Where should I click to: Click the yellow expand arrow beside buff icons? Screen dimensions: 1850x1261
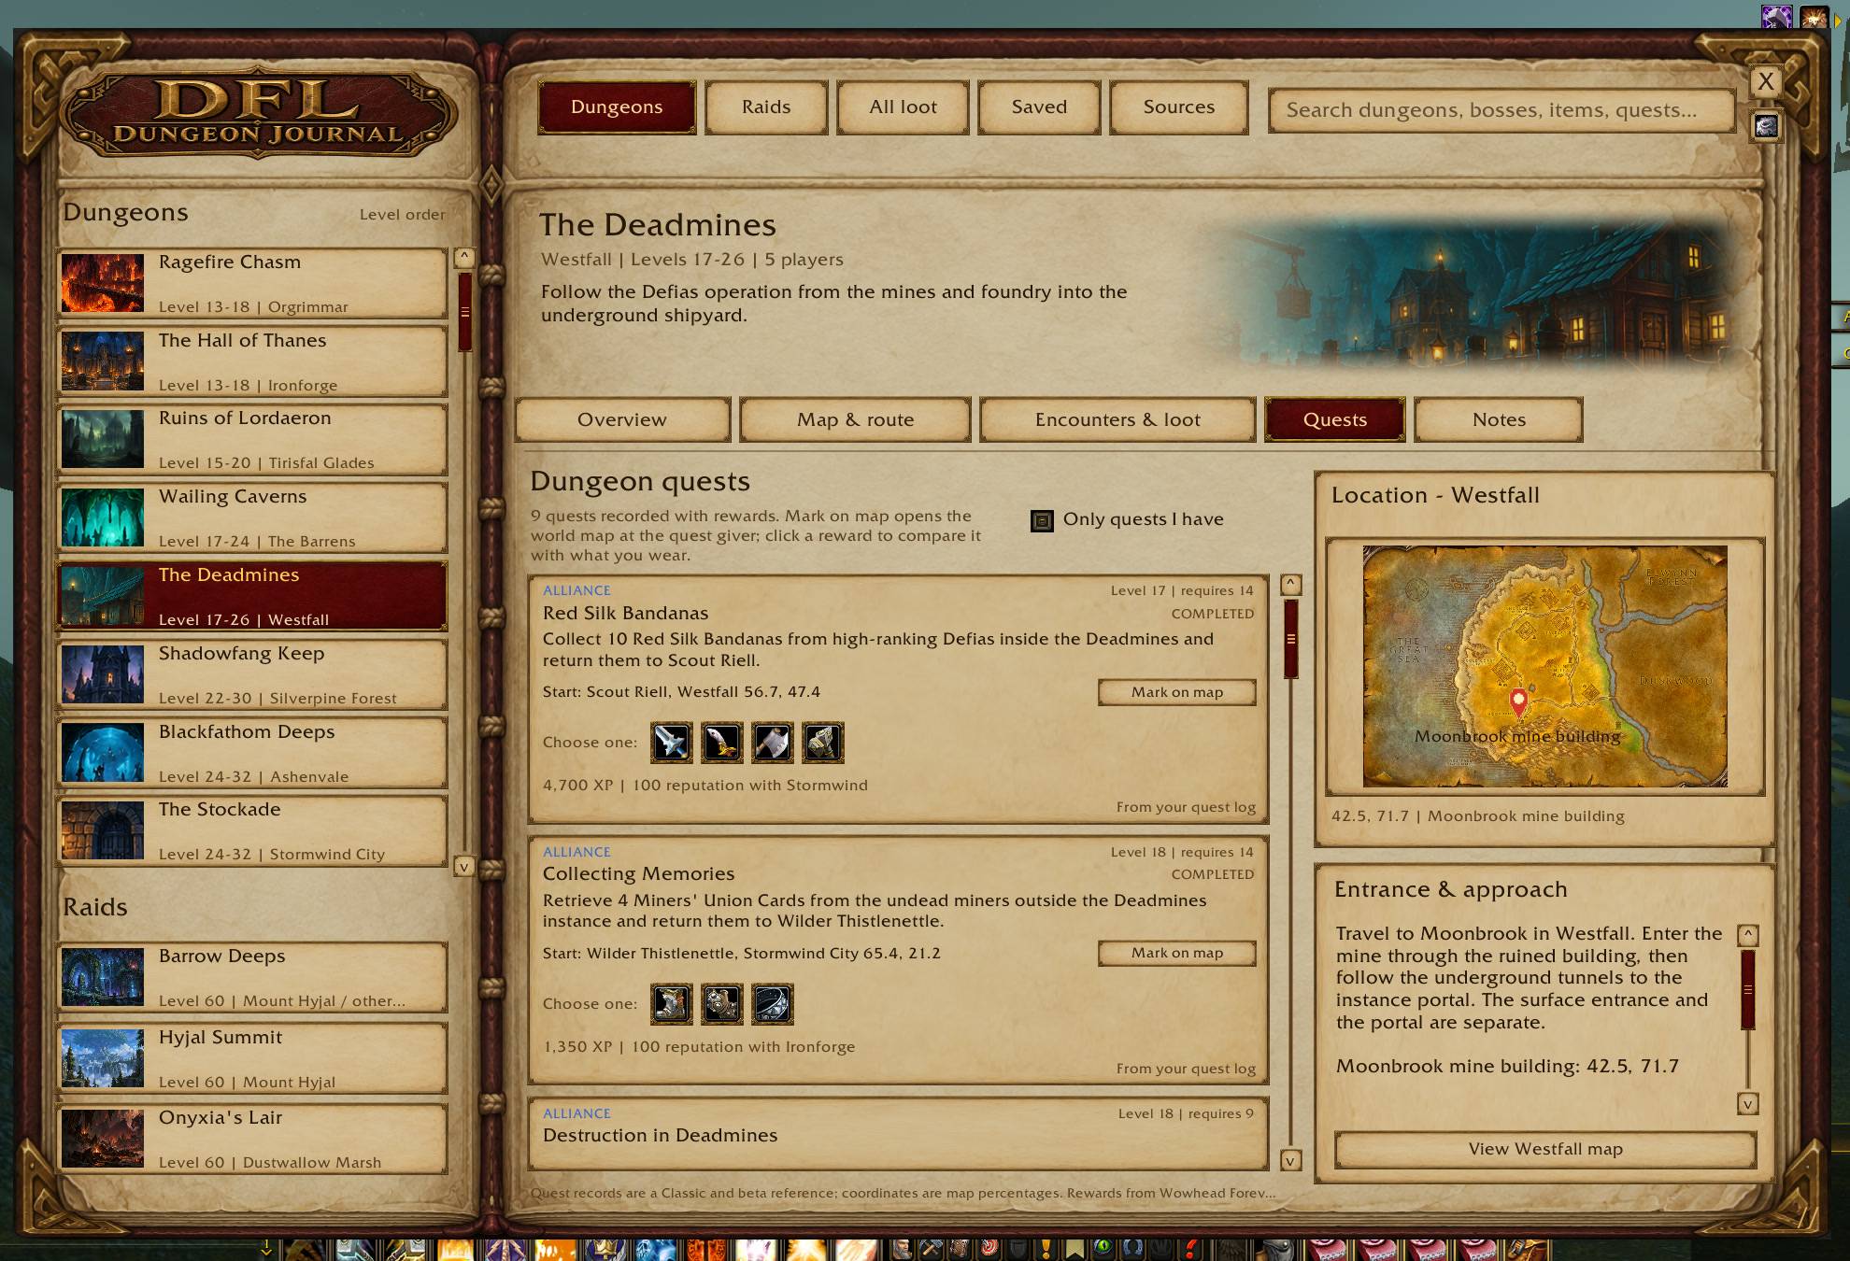pos(1839,19)
